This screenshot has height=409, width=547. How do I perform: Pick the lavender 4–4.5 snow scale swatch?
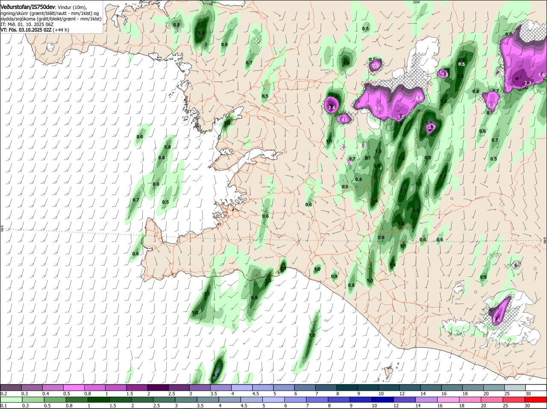[242, 387]
